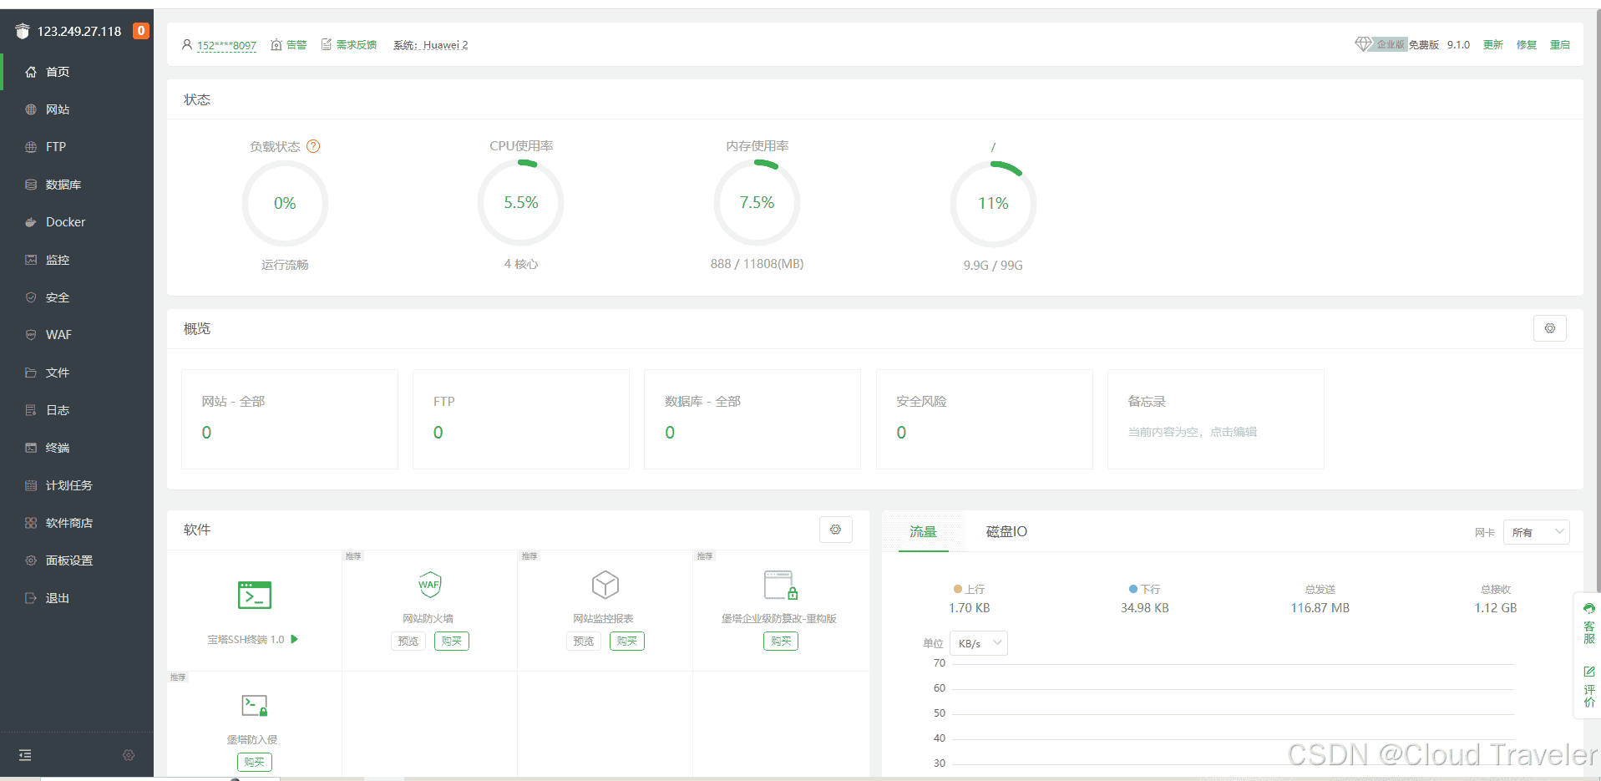Switch to the 磁盘IO tab
Viewport: 1601px width, 781px height.
tap(1005, 531)
